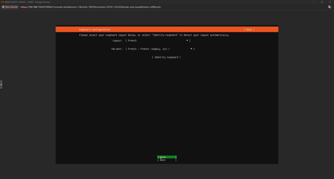Click the Layout label text
Screen dimensions: 334x179
point(117,41)
